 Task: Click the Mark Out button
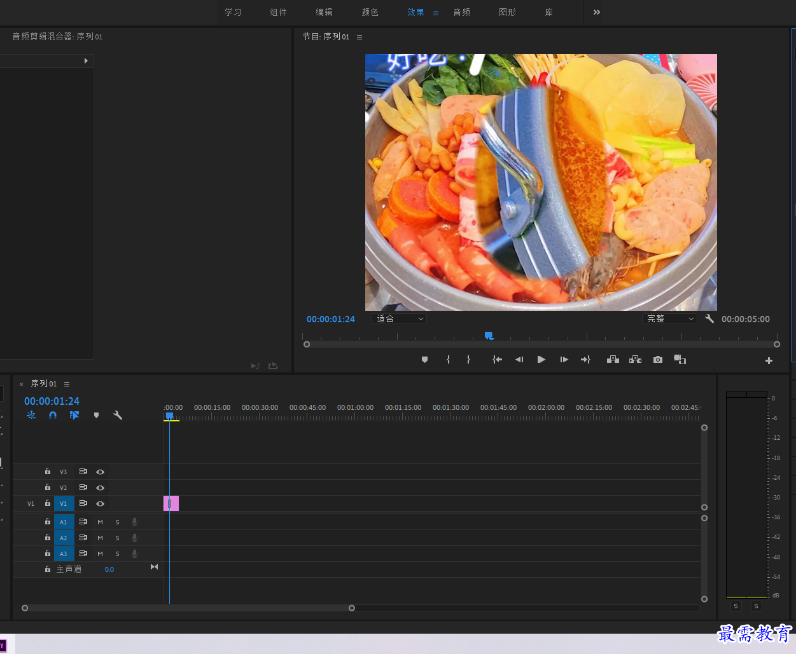(x=469, y=360)
